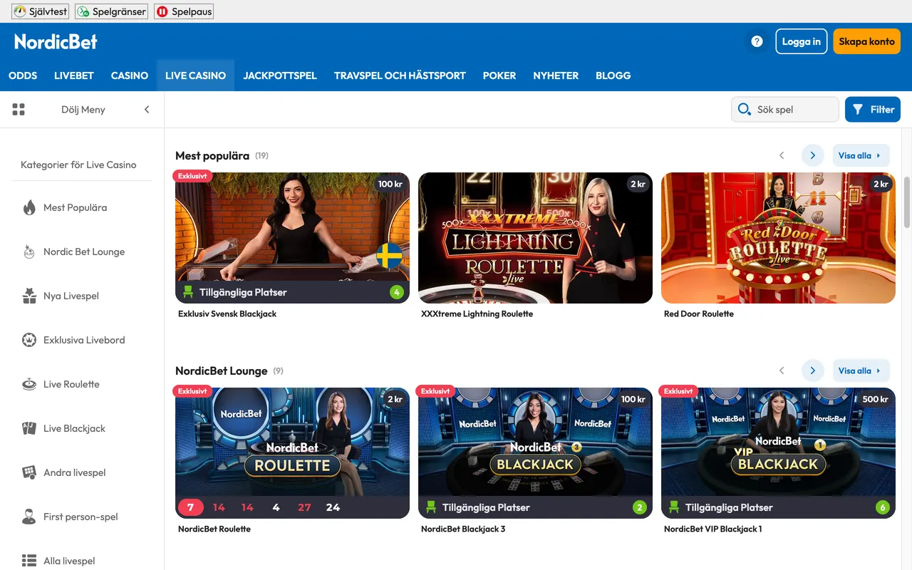Click the Logga in button
Viewport: 912px width, 570px height.
click(x=802, y=41)
